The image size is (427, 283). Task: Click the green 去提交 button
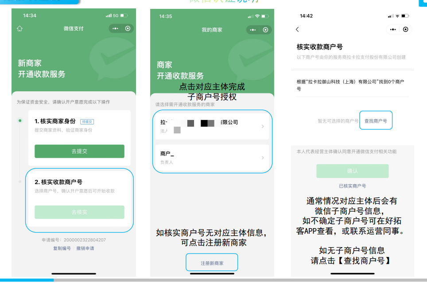[80, 151]
